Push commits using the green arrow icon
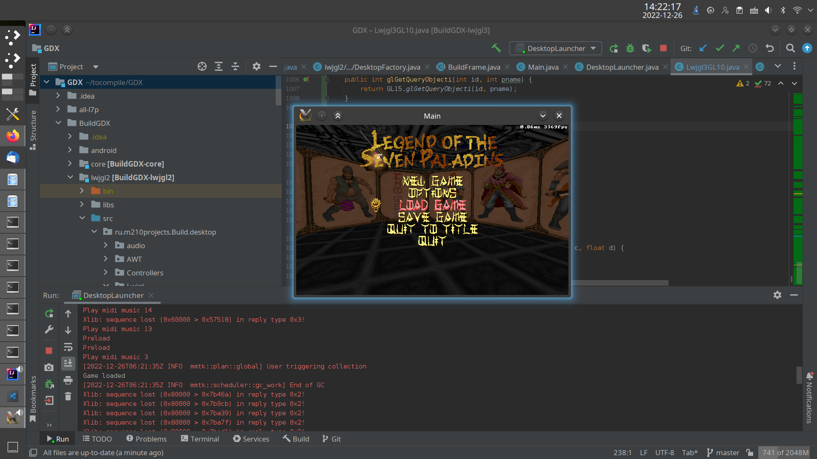This screenshot has height=459, width=817. (736, 48)
